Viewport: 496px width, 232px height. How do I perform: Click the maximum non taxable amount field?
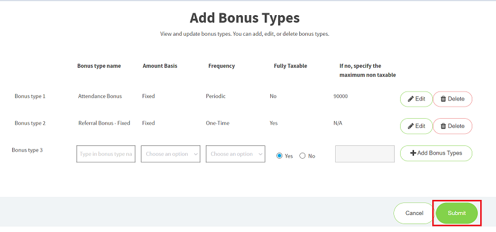click(365, 154)
